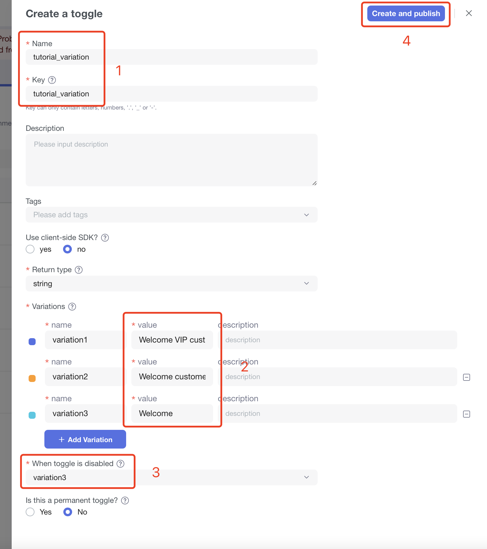Click the help icon next to Key
The height and width of the screenshot is (549, 487).
pos(52,80)
